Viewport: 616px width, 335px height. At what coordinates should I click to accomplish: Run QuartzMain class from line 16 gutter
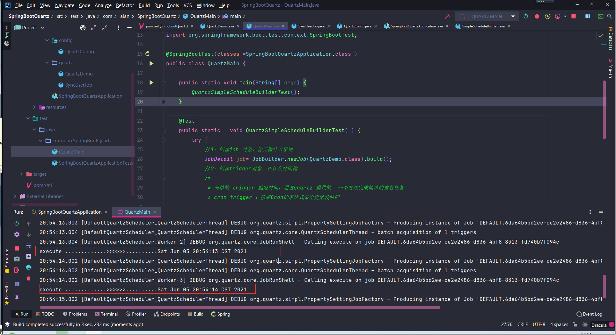click(x=151, y=63)
